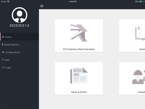This screenshot has height=109, width=145.
Task: Open News & Events label
Action: [79, 92]
